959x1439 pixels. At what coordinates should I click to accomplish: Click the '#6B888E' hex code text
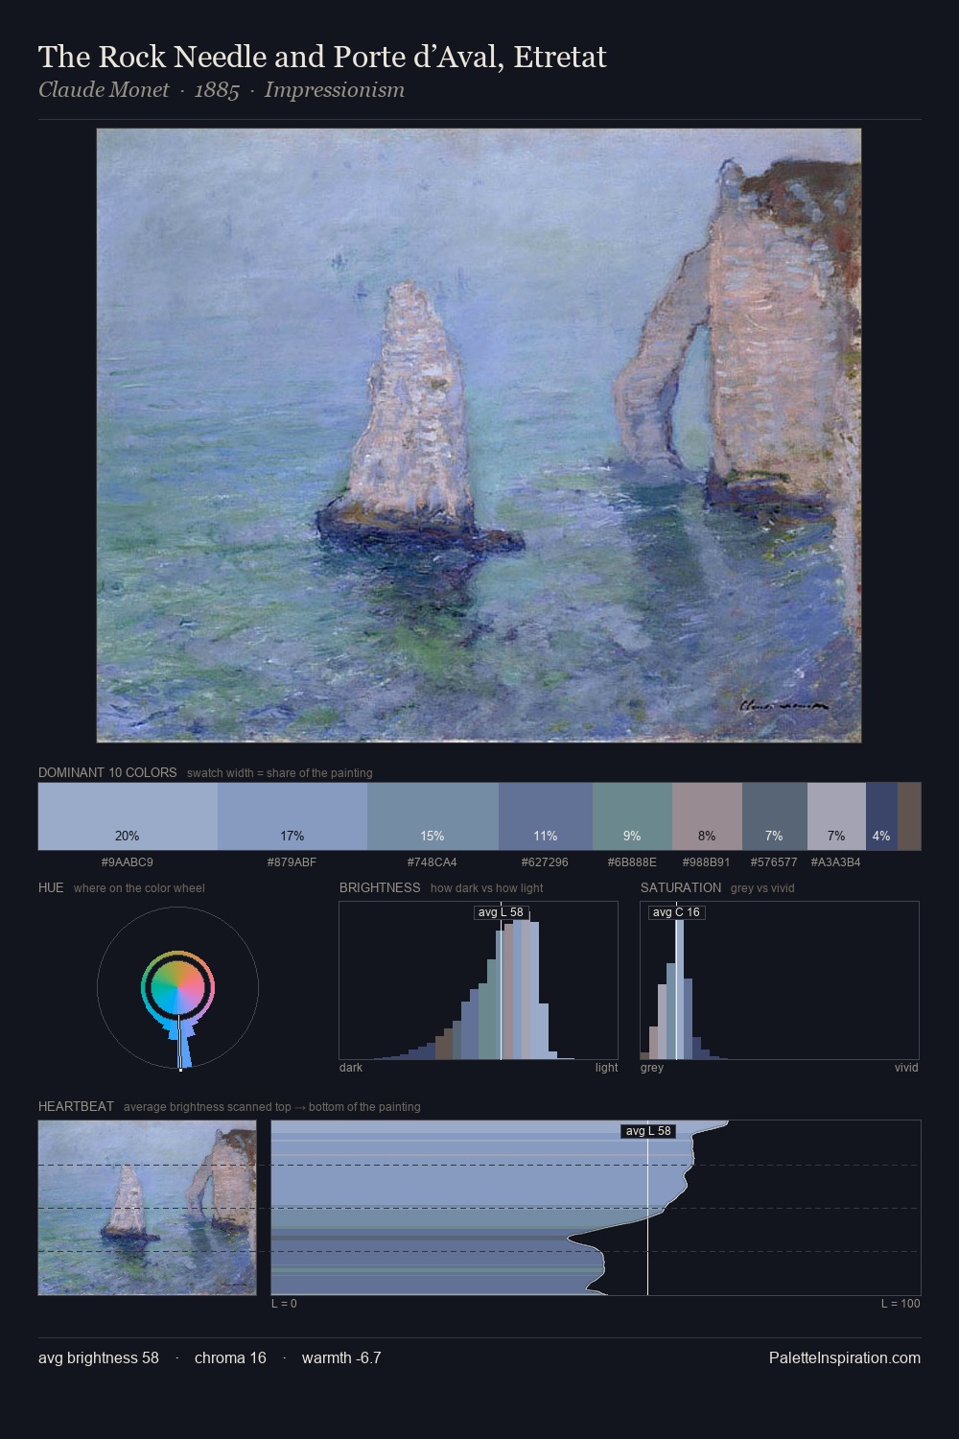click(632, 862)
